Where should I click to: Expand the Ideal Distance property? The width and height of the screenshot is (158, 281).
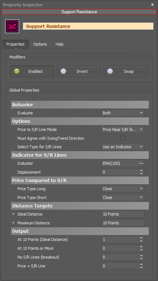click(x=14, y=214)
